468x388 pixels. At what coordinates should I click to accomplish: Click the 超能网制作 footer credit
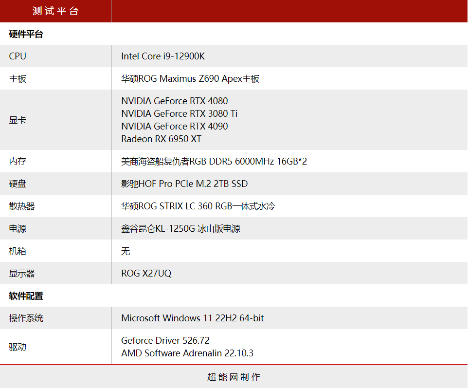point(234,377)
